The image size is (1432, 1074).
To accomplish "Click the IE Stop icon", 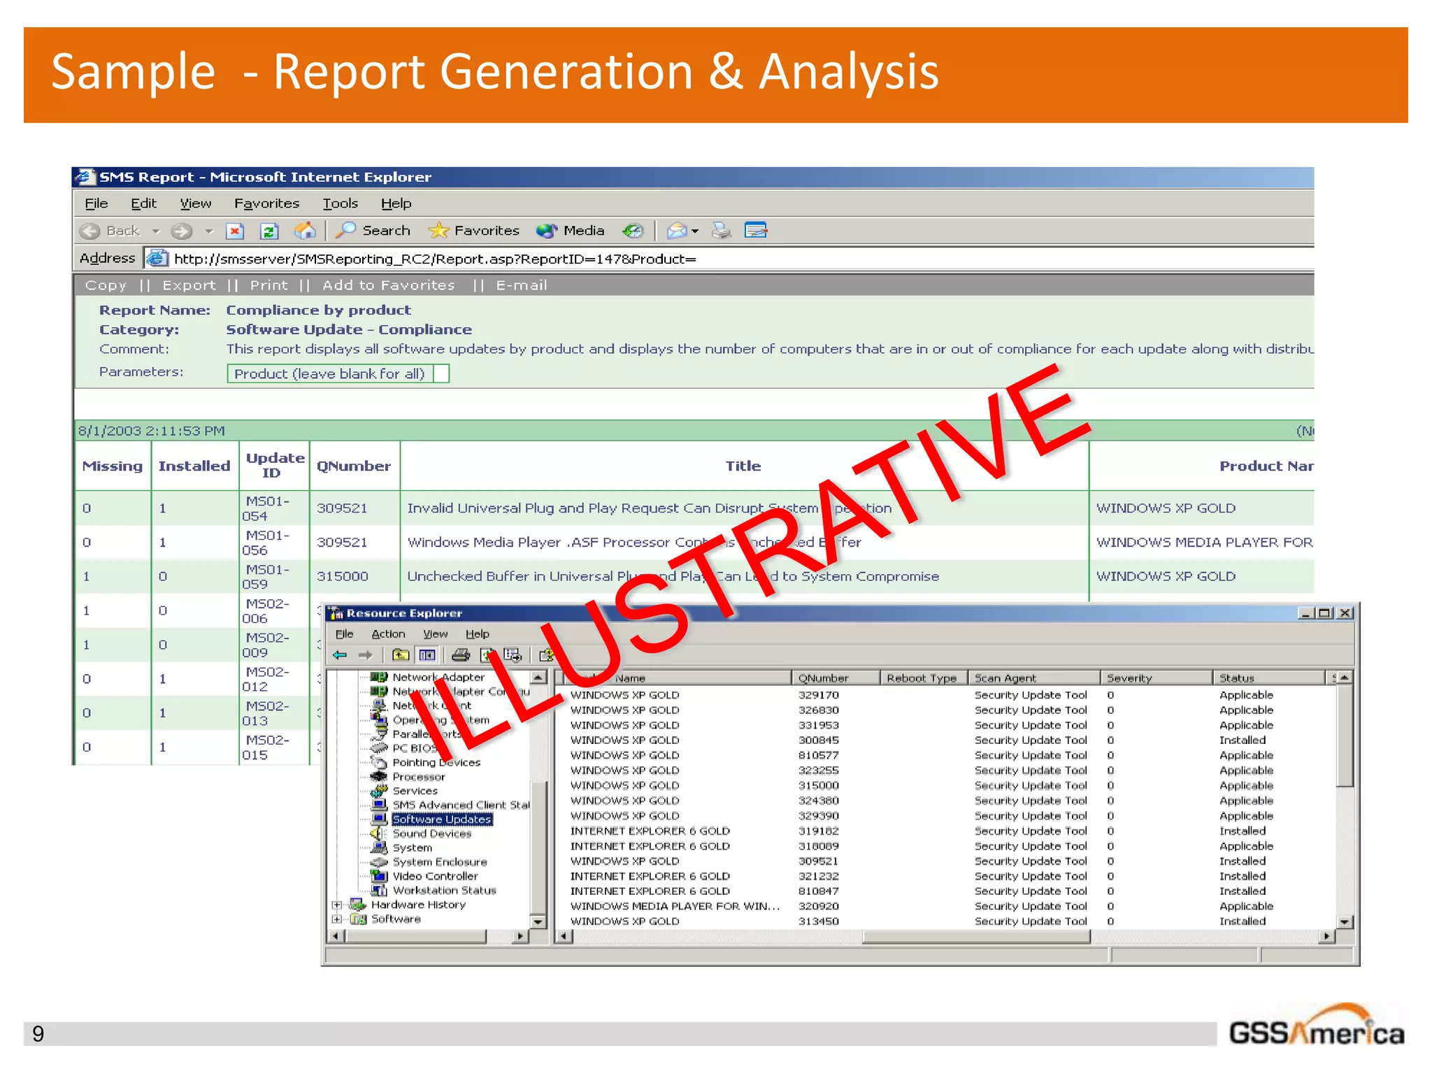I will click(235, 231).
